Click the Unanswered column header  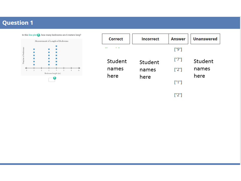pos(205,39)
